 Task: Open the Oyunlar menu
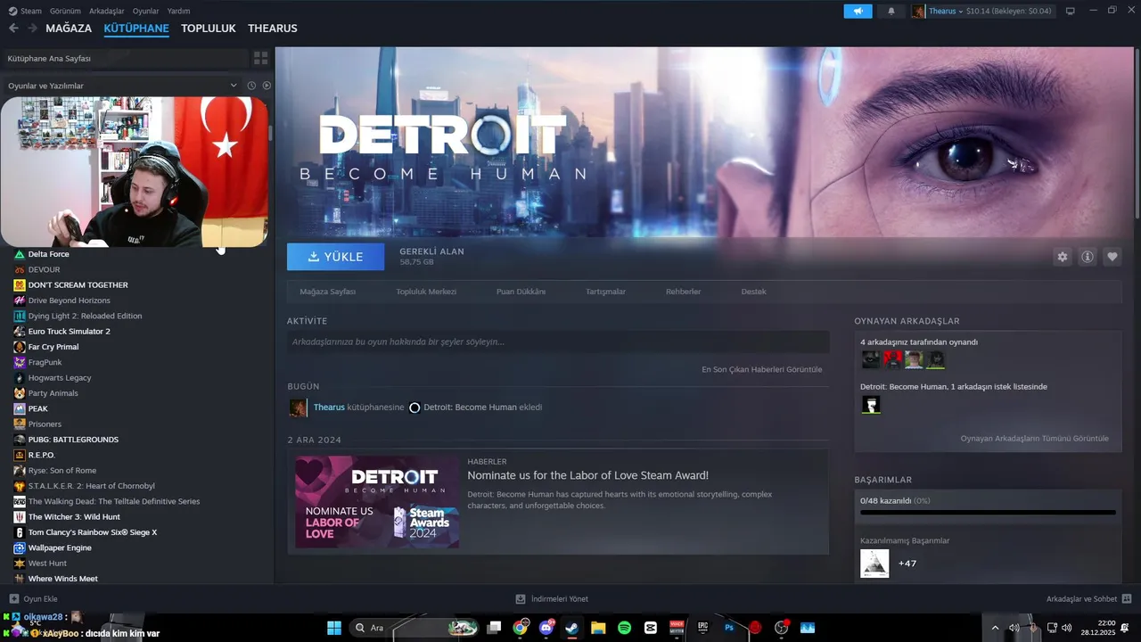pos(145,11)
